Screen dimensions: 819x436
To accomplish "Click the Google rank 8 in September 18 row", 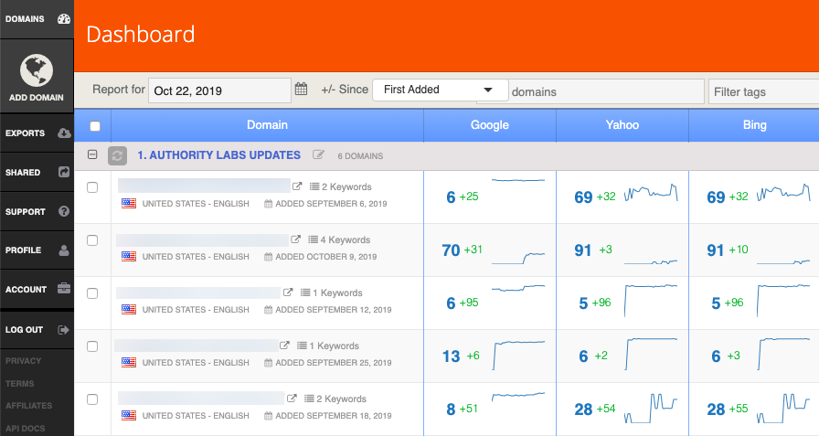I will (451, 409).
